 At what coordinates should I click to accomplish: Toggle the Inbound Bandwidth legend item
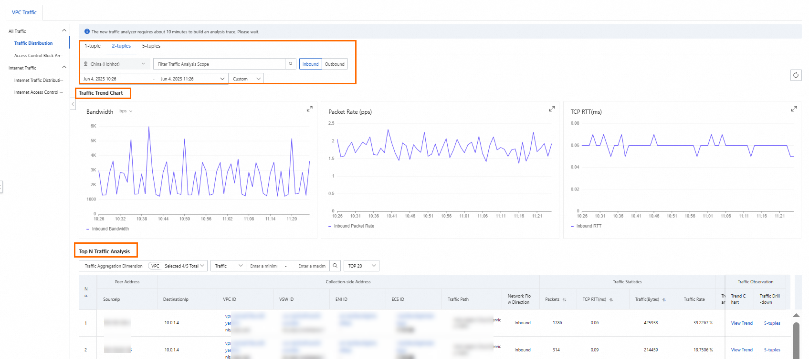pyautogui.click(x=107, y=229)
